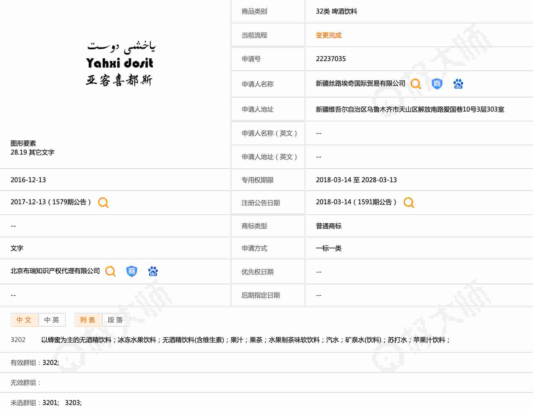This screenshot has height=409, width=533.
Task: Click the Yahxi dosit trademark image
Action: [x=120, y=64]
